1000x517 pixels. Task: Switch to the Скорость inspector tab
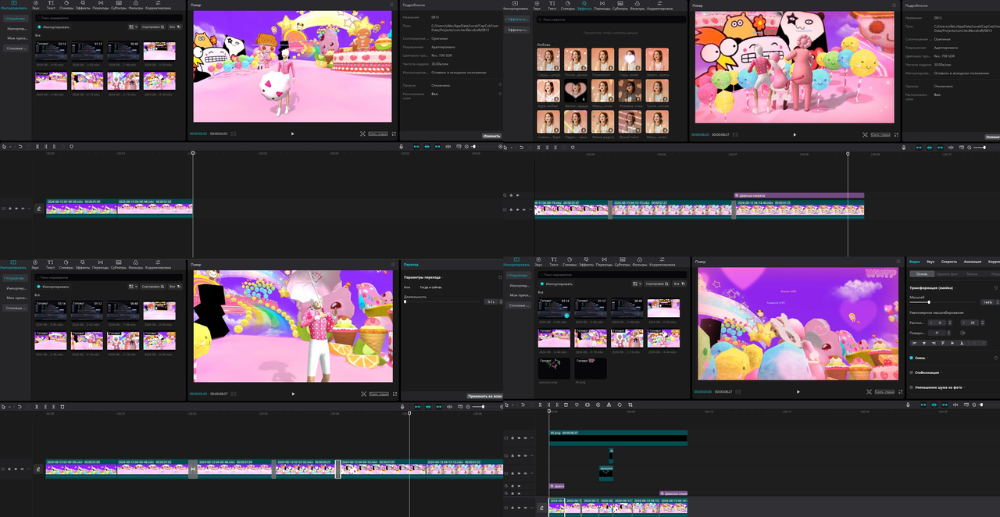point(949,262)
